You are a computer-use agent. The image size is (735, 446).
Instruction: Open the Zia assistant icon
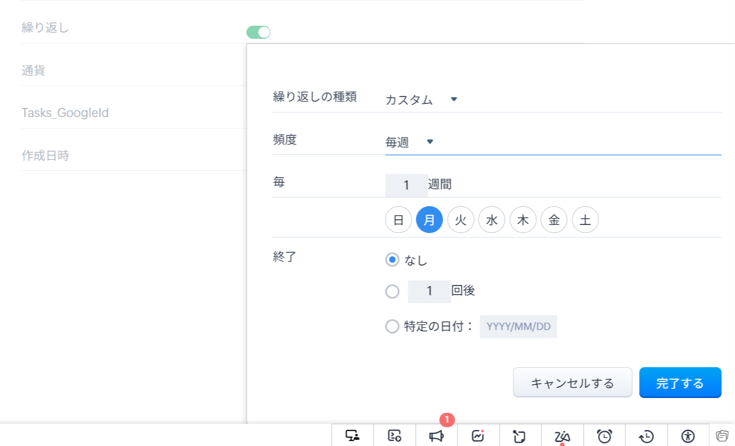[x=563, y=436]
